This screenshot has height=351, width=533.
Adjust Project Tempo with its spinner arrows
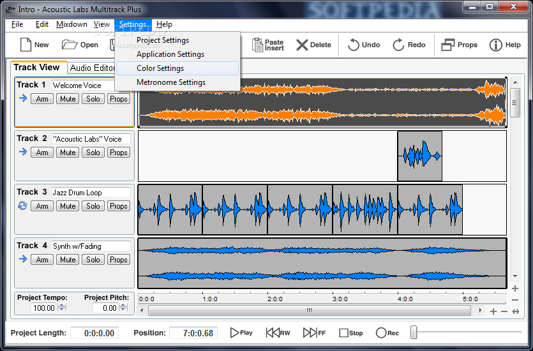(62, 308)
